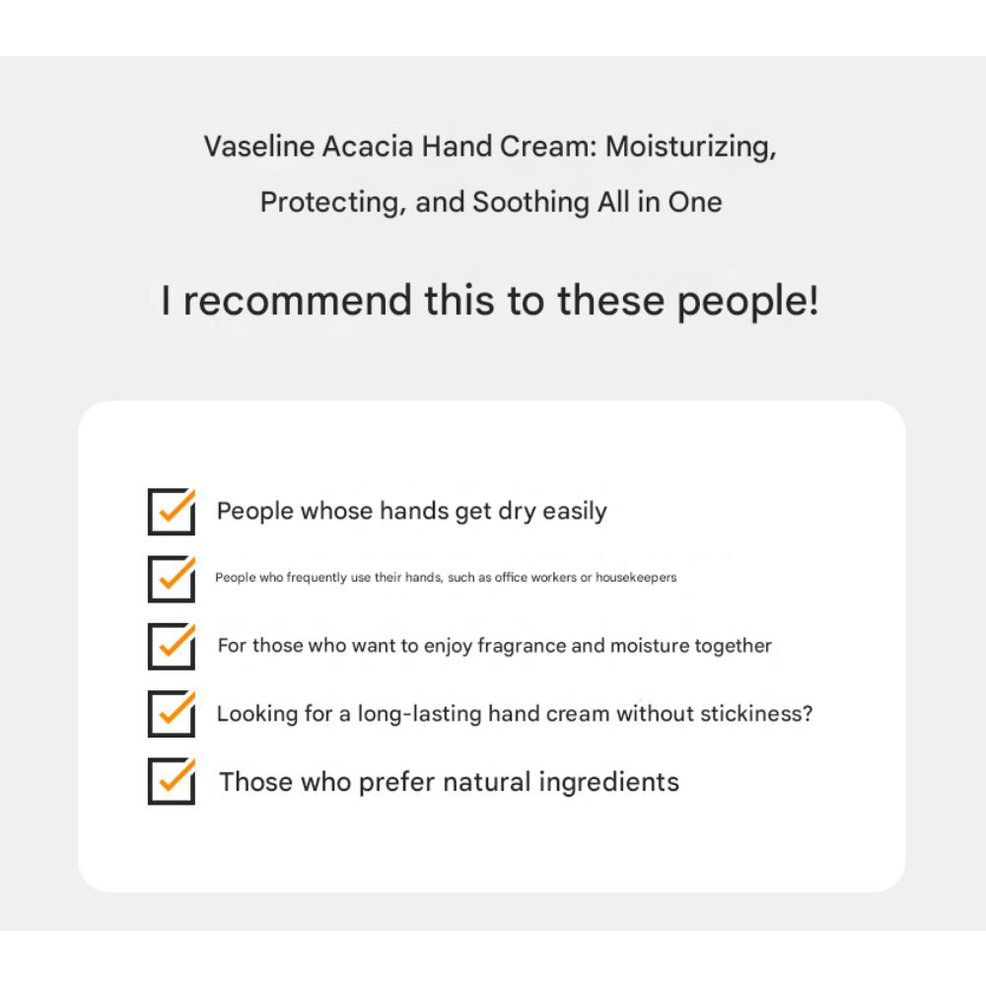Check the 'prefer natural ingredients' checkbox
This screenshot has width=986, height=986.
coord(171,781)
